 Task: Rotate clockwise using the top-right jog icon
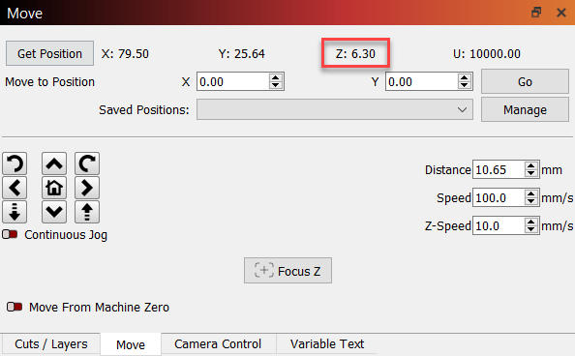tap(87, 163)
